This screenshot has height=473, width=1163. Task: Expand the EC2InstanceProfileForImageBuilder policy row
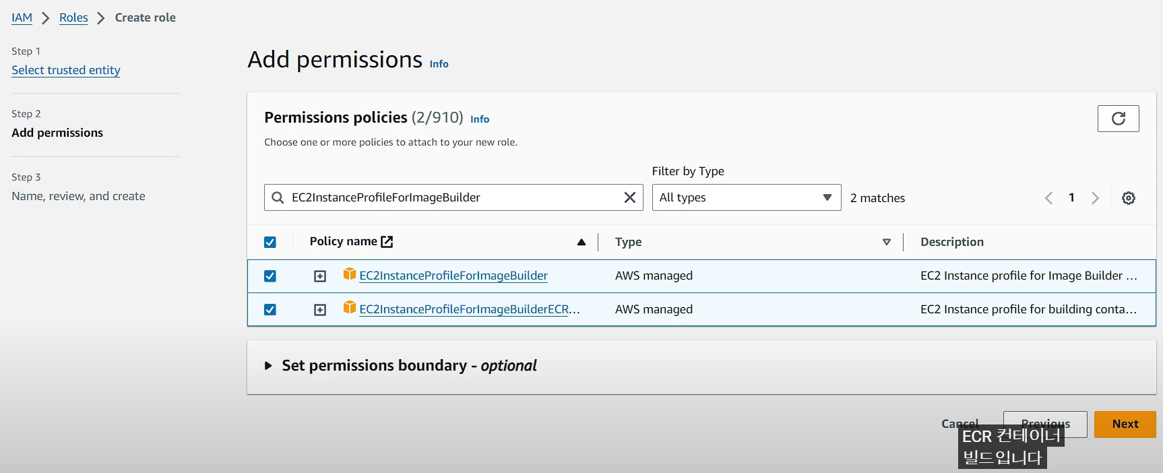pos(320,276)
